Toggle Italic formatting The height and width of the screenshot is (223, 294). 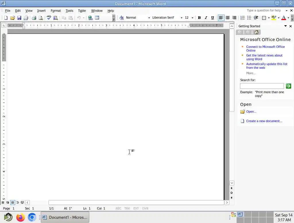pyautogui.click(x=206, y=17)
